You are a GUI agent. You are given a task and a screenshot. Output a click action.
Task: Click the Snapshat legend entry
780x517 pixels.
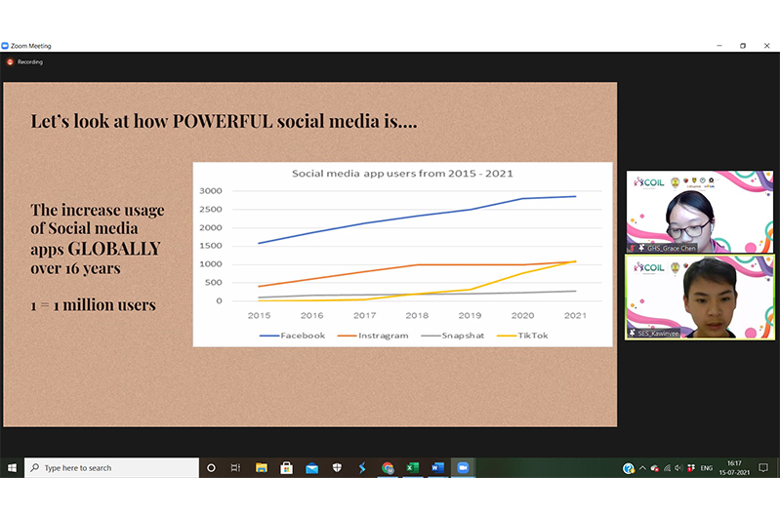click(453, 336)
